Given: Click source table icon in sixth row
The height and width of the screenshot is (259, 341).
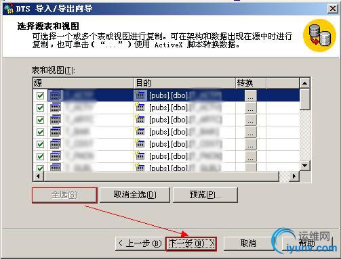Looking at the screenshot, I should (x=55, y=156).
